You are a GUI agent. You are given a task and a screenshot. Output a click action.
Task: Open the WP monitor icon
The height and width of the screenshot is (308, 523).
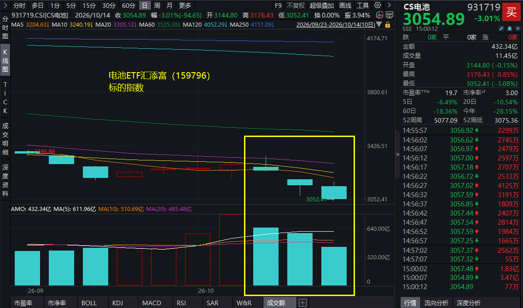389,15
